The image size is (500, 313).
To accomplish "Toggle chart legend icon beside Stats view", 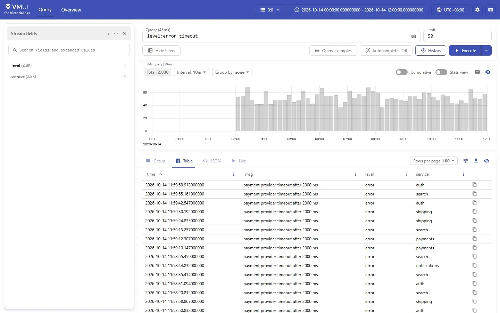I will [477, 72].
